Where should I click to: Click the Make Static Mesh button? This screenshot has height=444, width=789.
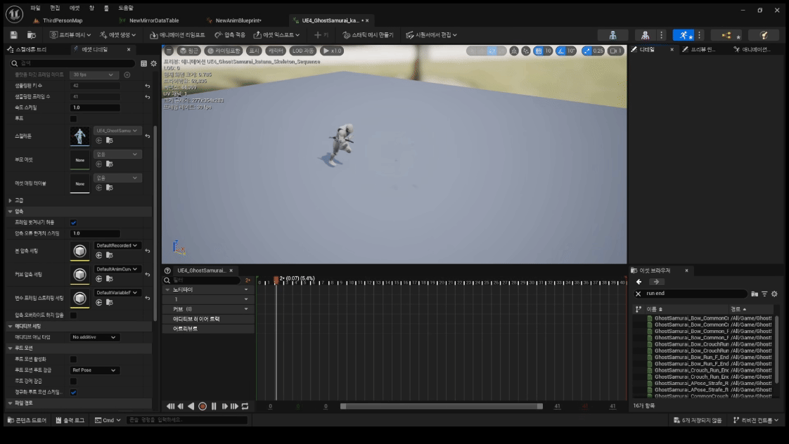tap(368, 34)
